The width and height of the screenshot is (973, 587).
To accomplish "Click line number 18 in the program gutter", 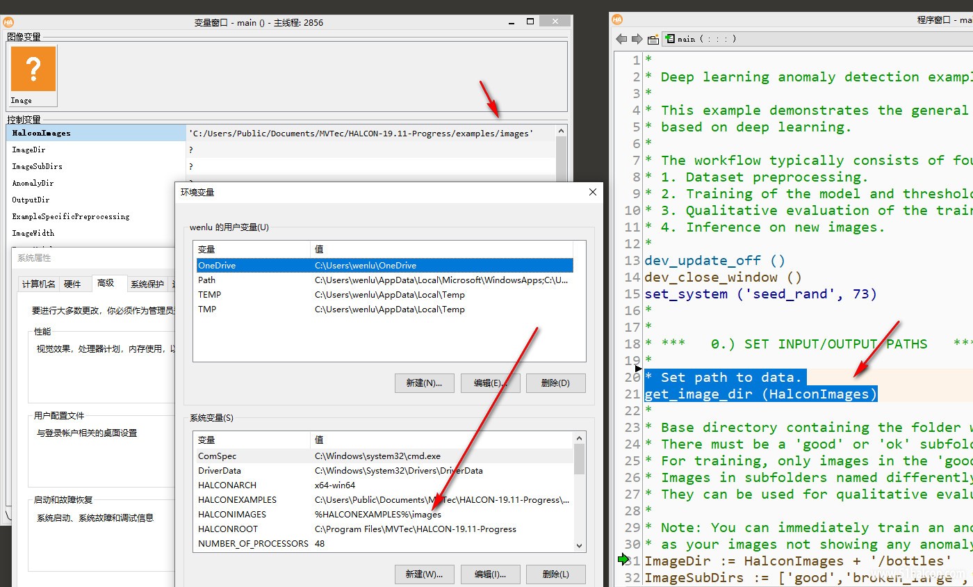I will coord(632,344).
